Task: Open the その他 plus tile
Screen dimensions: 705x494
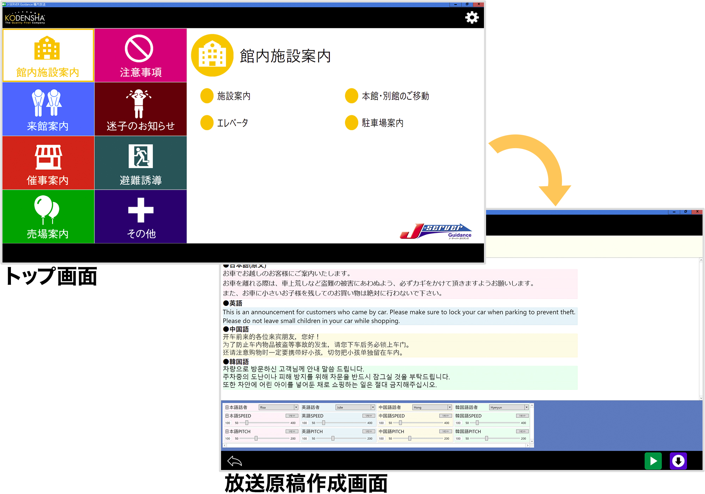Action: click(140, 216)
